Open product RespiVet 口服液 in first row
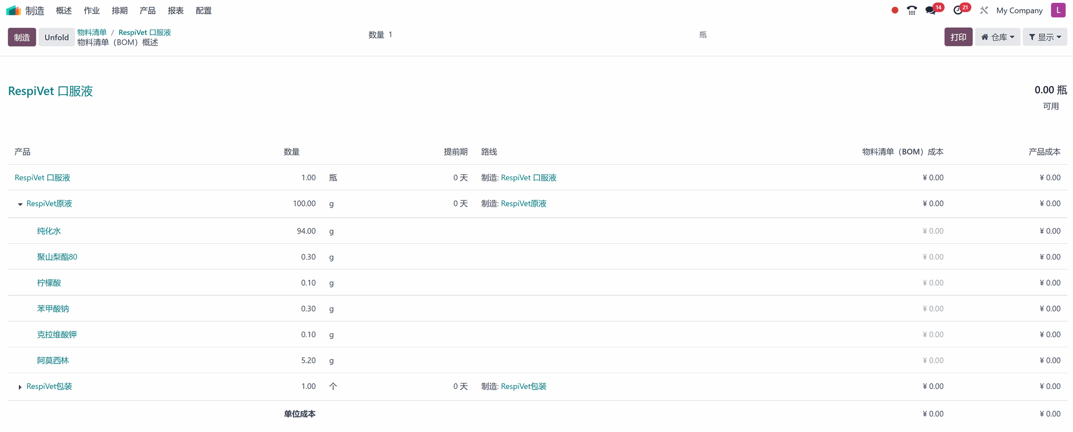Viewport: 1073px width, 432px height. tap(42, 177)
